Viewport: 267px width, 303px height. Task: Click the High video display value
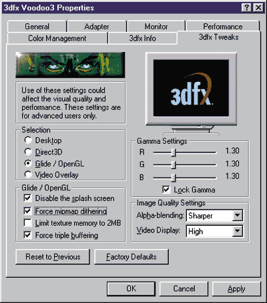tap(210, 232)
